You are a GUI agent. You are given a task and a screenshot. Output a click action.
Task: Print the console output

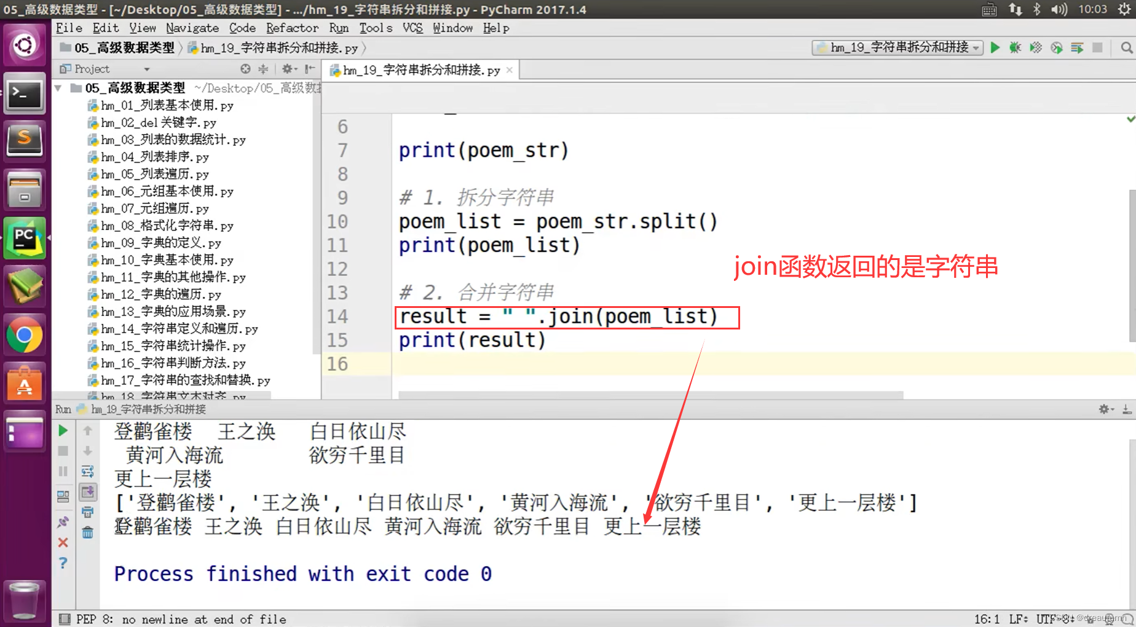pos(88,512)
